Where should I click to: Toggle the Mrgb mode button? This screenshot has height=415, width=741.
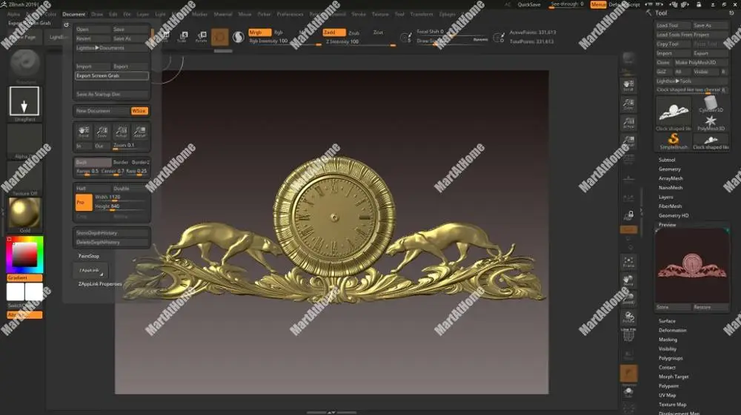[259, 33]
